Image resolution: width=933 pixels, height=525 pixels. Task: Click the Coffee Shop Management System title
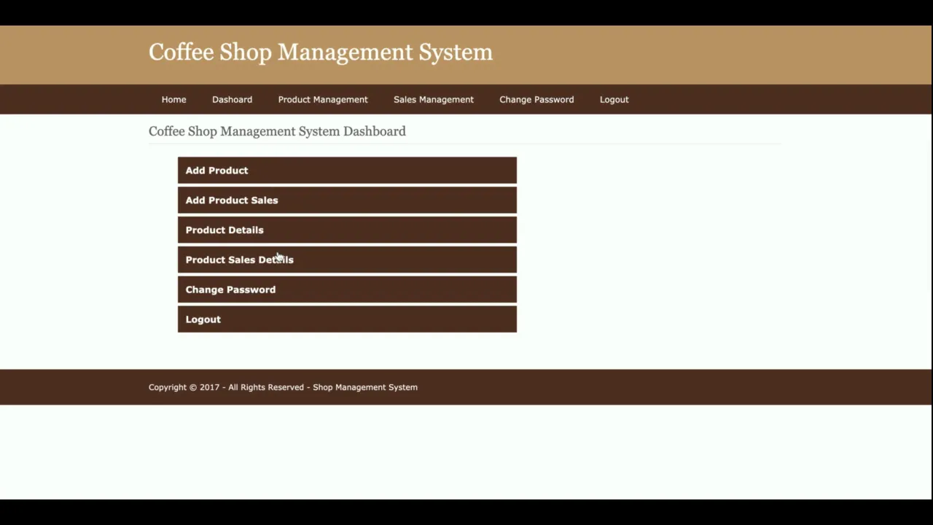321,52
